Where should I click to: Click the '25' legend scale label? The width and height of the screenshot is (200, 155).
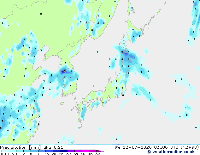click(x=61, y=154)
